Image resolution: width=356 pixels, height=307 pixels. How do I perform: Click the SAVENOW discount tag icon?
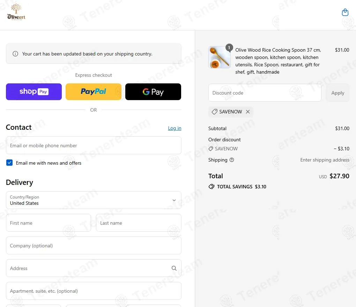tap(214, 112)
